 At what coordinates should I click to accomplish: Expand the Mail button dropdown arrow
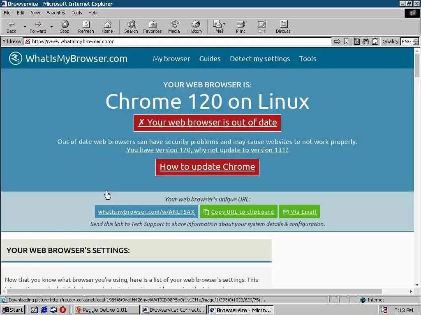point(224,24)
